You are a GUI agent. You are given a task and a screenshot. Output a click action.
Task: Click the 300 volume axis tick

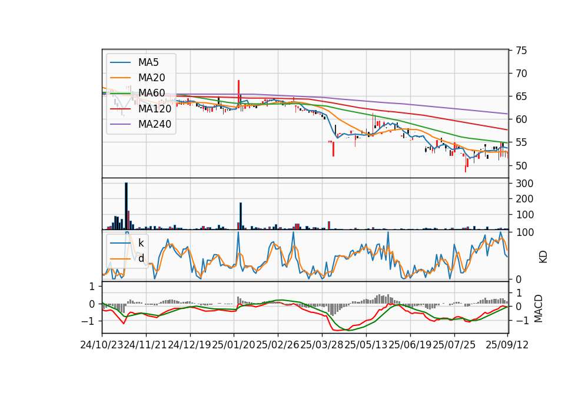pos(524,184)
